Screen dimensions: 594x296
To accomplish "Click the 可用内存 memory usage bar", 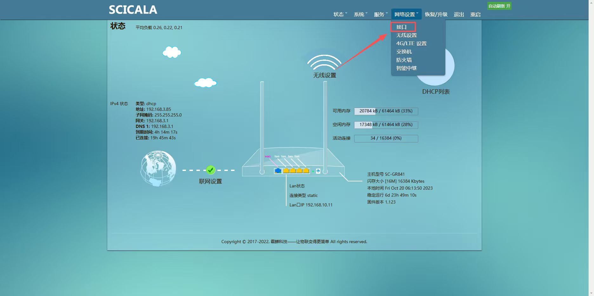I will [386, 111].
